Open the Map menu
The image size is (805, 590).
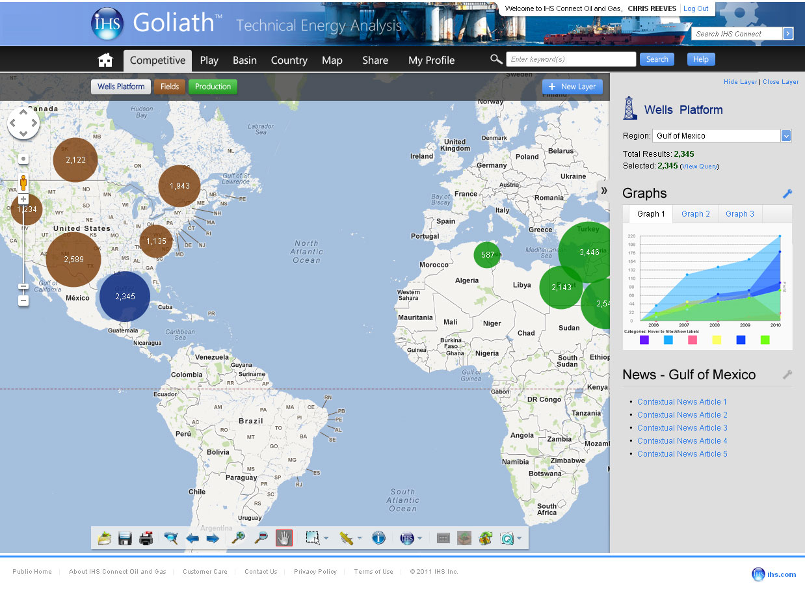click(332, 60)
